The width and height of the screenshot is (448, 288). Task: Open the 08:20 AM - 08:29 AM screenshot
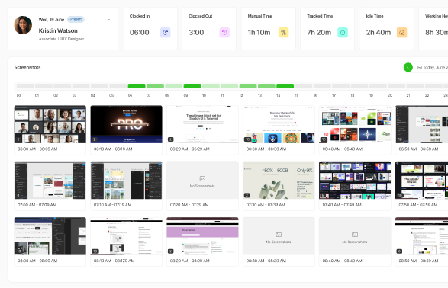tap(202, 236)
